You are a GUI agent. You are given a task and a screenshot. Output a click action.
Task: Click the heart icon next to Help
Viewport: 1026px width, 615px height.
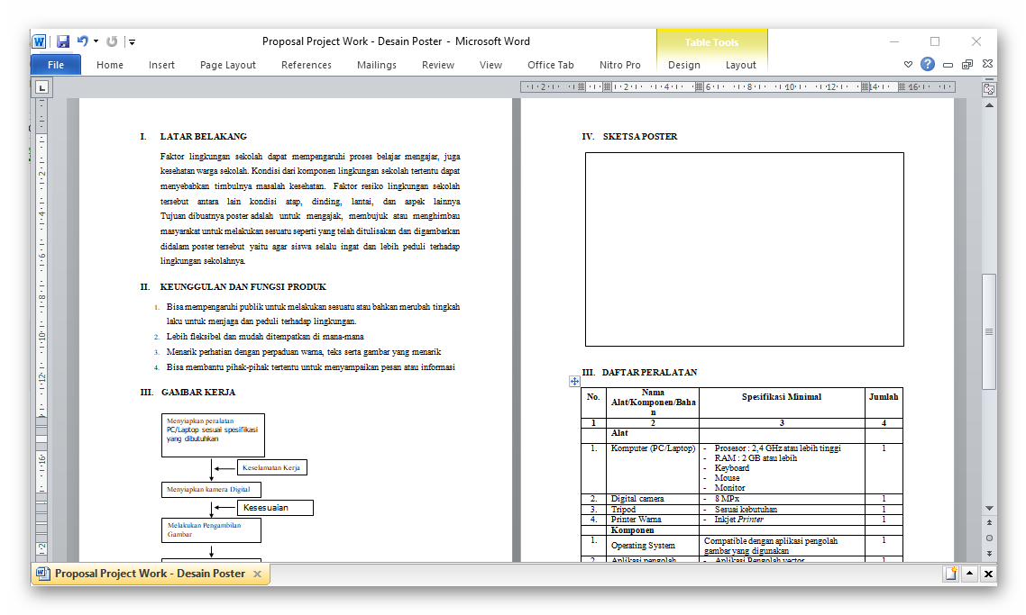908,63
